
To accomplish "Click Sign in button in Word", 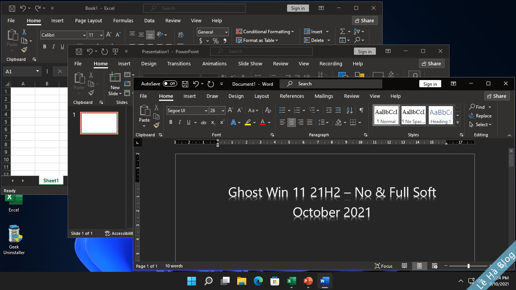I will tap(430, 84).
